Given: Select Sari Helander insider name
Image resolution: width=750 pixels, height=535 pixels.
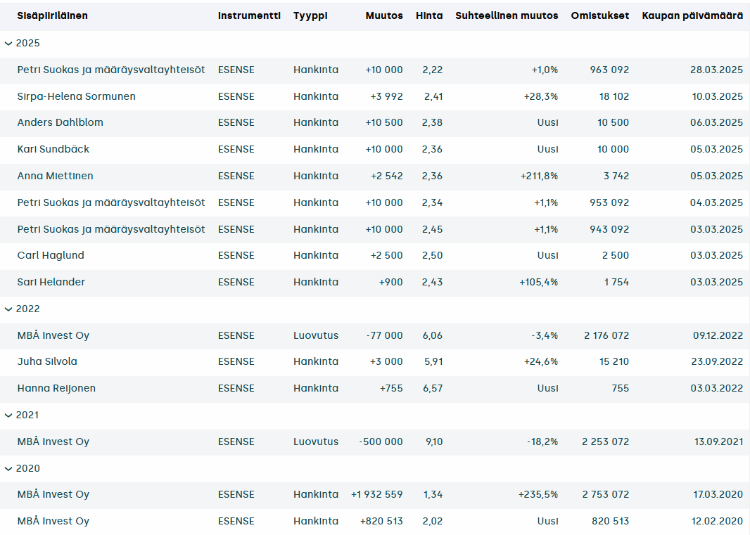Looking at the screenshot, I should click(x=51, y=282).
